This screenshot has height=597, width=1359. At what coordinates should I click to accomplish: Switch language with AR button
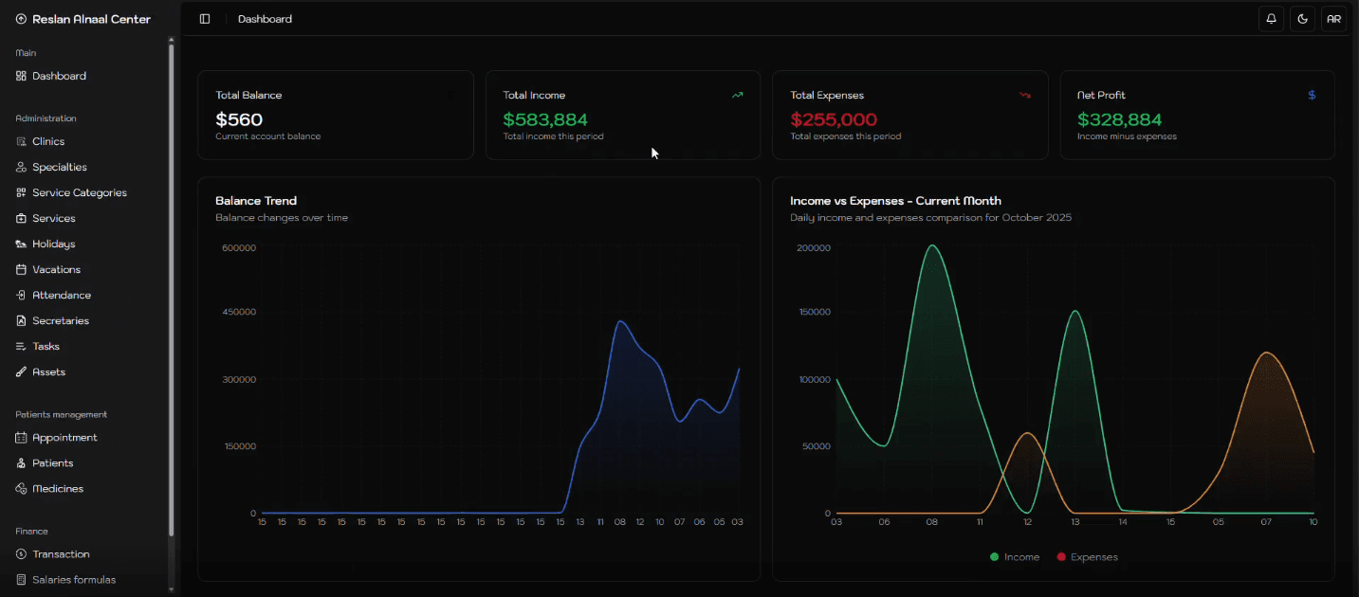[x=1333, y=19]
